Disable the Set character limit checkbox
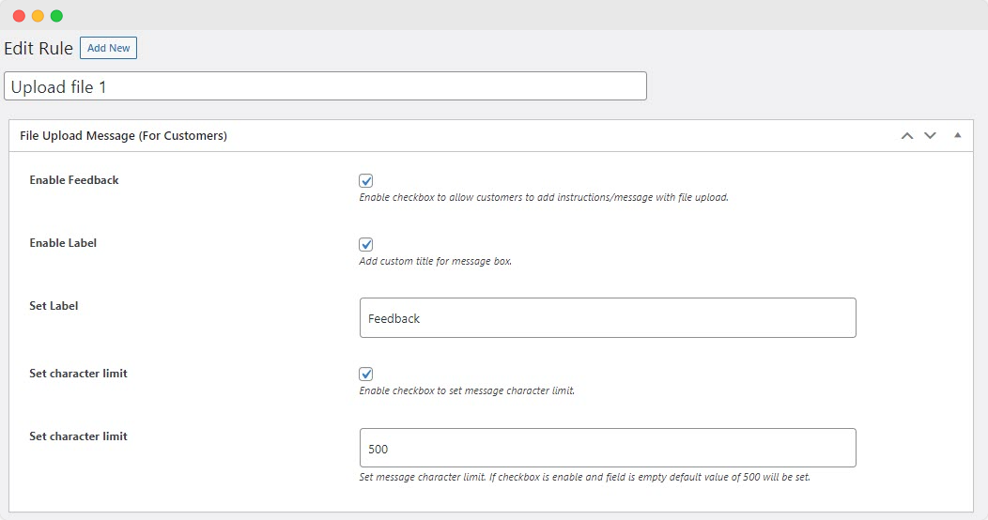 365,374
